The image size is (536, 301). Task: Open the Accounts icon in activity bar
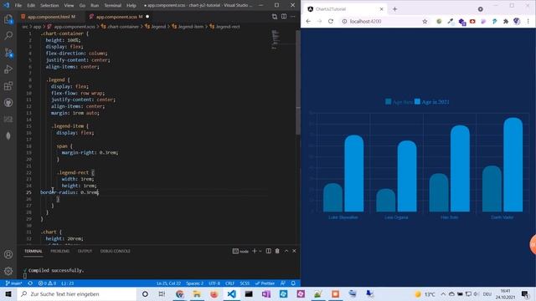[x=8, y=254]
